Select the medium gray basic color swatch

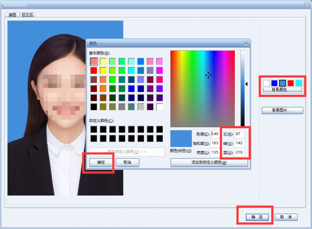122,107
